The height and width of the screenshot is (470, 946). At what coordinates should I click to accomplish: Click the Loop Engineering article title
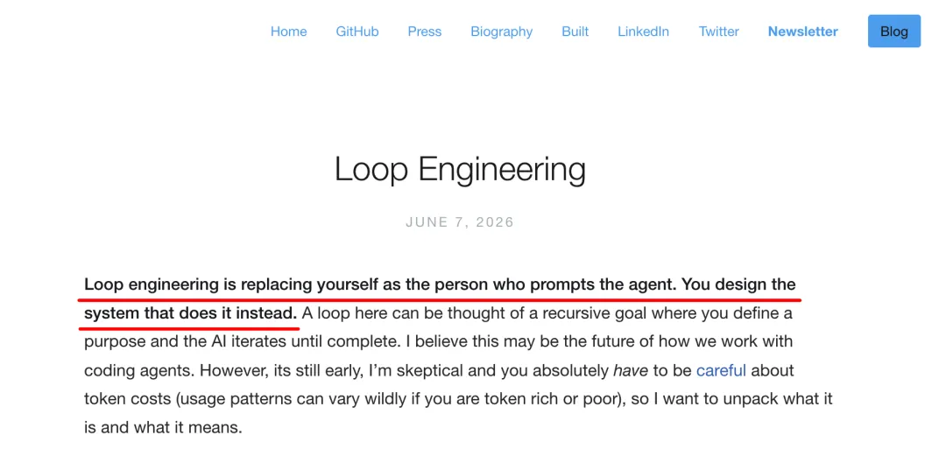[x=460, y=169]
